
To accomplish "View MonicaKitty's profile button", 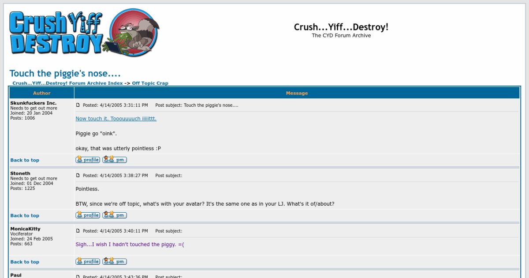I will pos(88,262).
